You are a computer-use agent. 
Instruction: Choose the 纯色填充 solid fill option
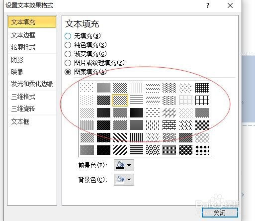(x=68, y=45)
